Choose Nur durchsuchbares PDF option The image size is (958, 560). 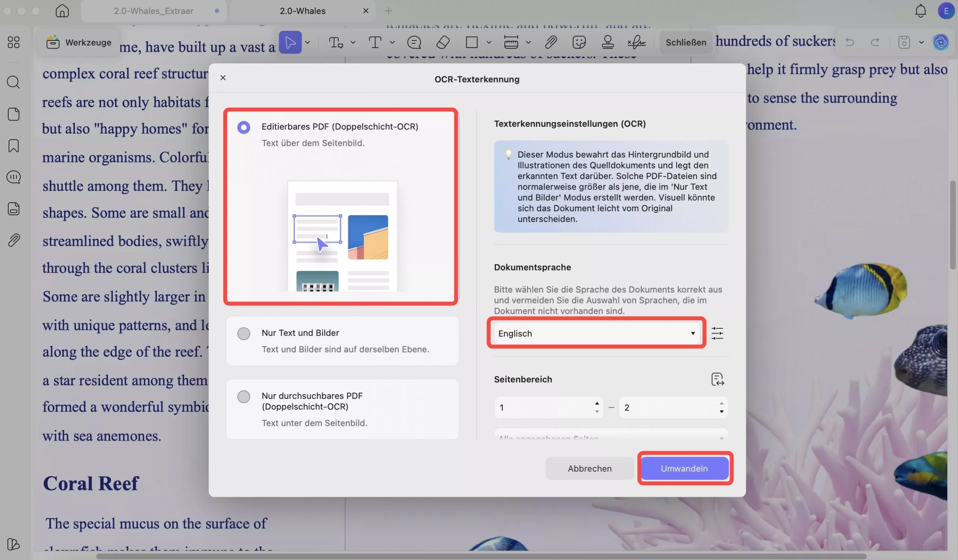(x=244, y=396)
